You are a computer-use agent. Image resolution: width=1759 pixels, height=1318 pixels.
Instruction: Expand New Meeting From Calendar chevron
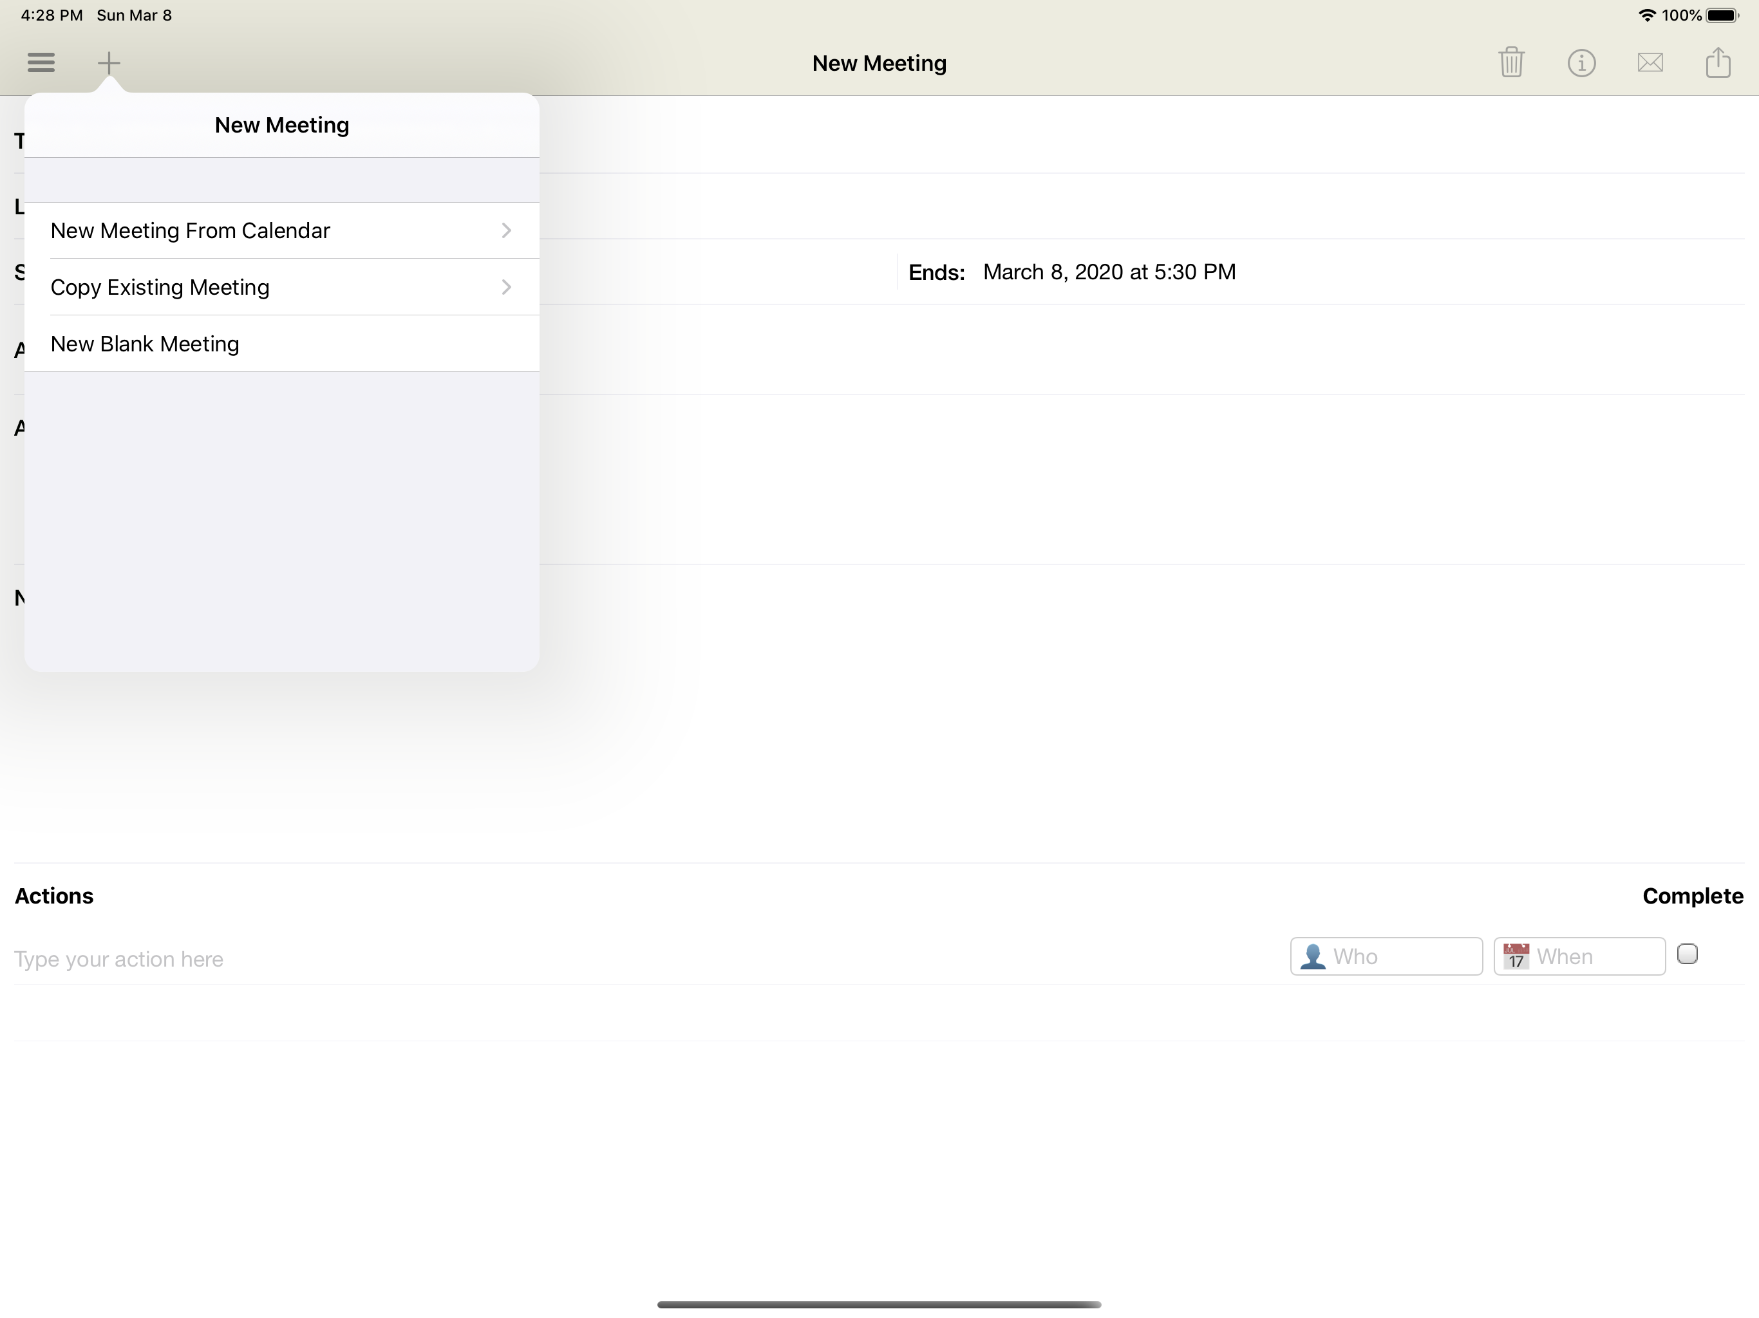coord(507,230)
